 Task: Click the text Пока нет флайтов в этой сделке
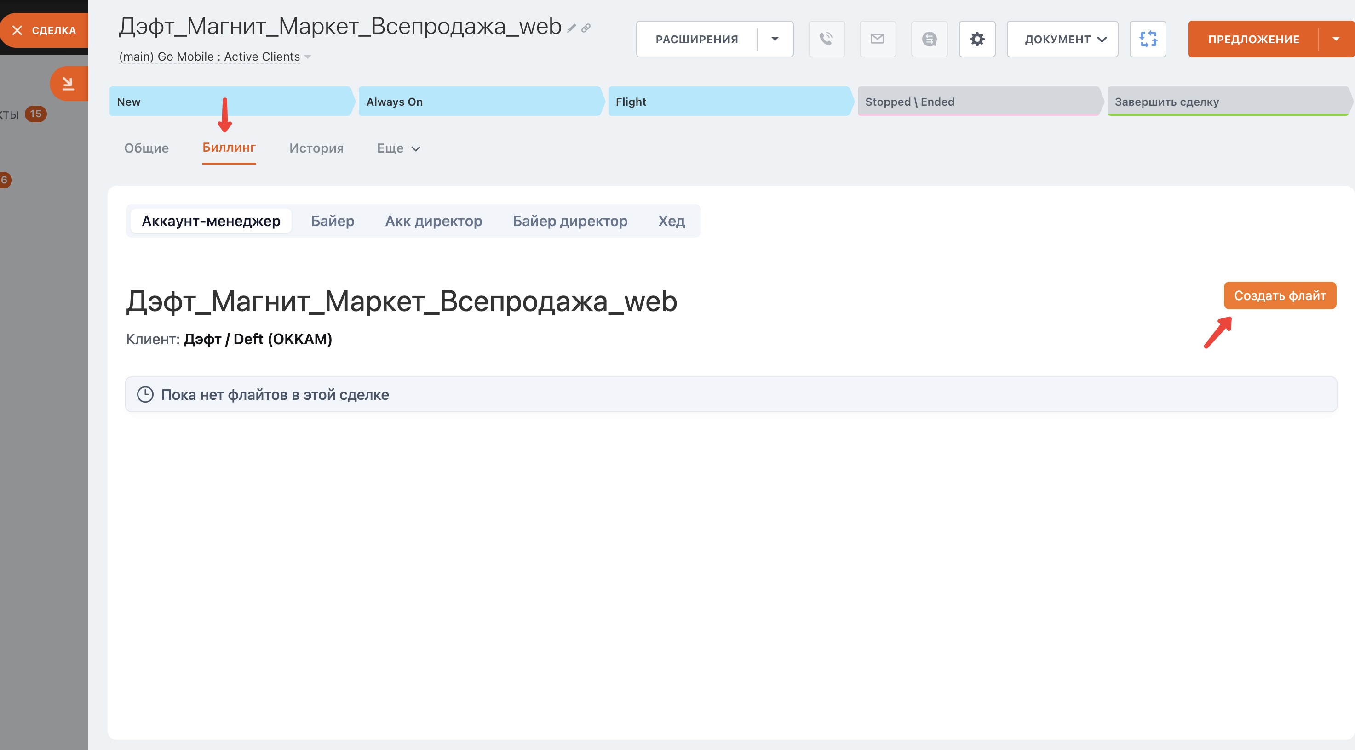pyautogui.click(x=275, y=395)
